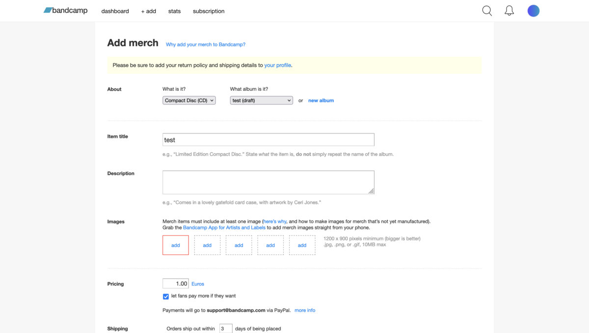
Task: Click into the Item title field
Action: point(268,140)
